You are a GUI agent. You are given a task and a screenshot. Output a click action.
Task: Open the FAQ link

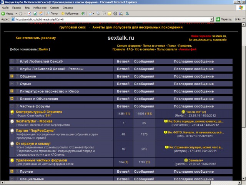click(x=130, y=49)
